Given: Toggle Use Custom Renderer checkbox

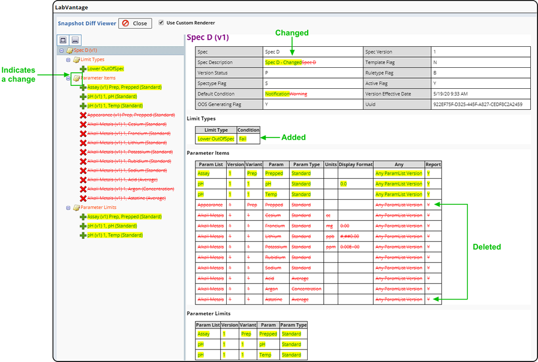Looking at the screenshot, I should pyautogui.click(x=161, y=23).
